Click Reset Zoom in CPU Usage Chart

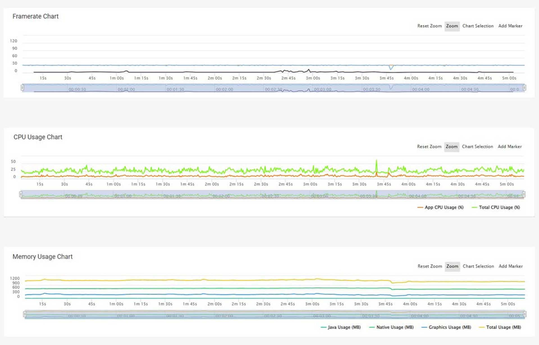[x=429, y=146]
